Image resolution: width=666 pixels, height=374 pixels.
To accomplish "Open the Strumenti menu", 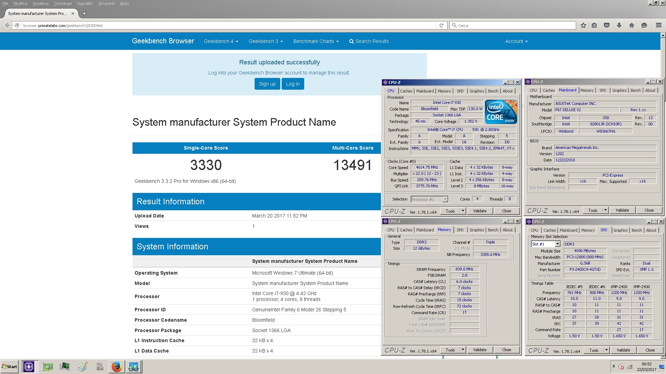I will tap(106, 3).
